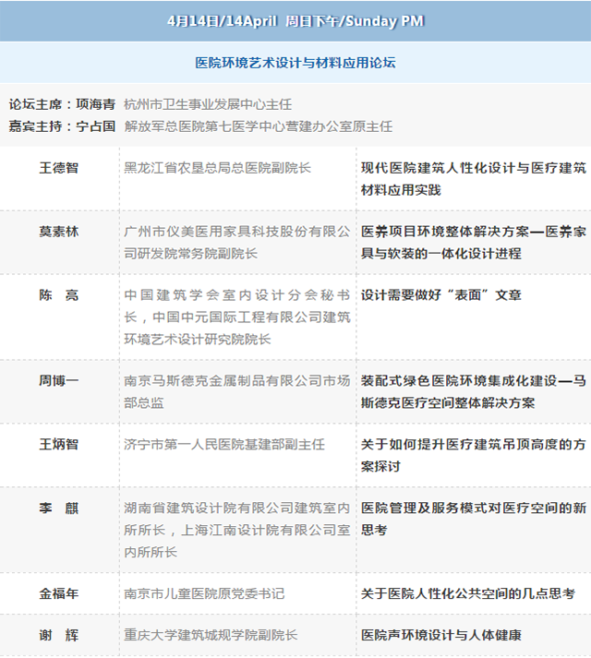Click guest host name 宁占国
This screenshot has height=658, width=591.
click(95, 126)
